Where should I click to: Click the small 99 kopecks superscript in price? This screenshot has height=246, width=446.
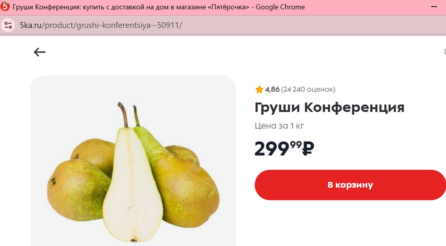coord(296,145)
